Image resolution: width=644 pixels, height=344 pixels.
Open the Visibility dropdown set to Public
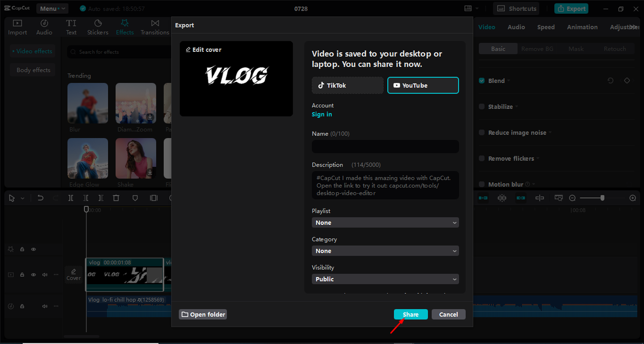pos(385,279)
